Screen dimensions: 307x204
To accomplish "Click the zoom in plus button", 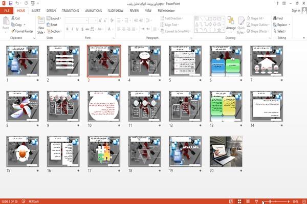I will [289, 201].
